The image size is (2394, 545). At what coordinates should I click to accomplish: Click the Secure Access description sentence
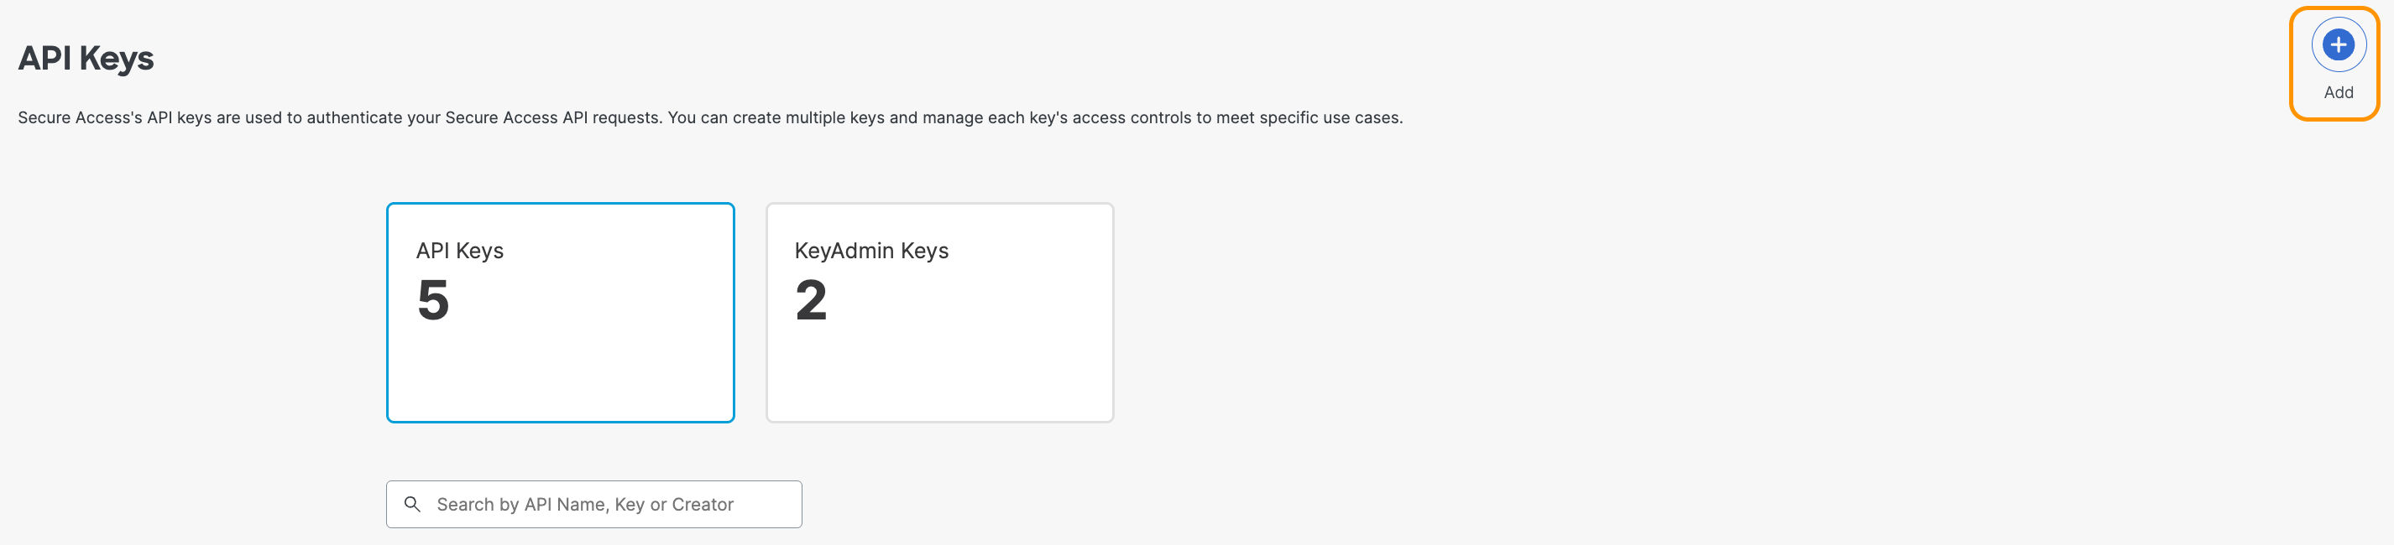(x=710, y=118)
